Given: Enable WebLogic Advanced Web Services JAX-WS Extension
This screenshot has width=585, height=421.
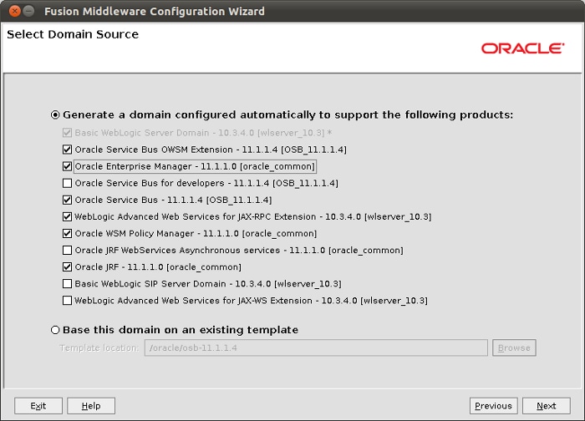Looking at the screenshot, I should point(68,301).
